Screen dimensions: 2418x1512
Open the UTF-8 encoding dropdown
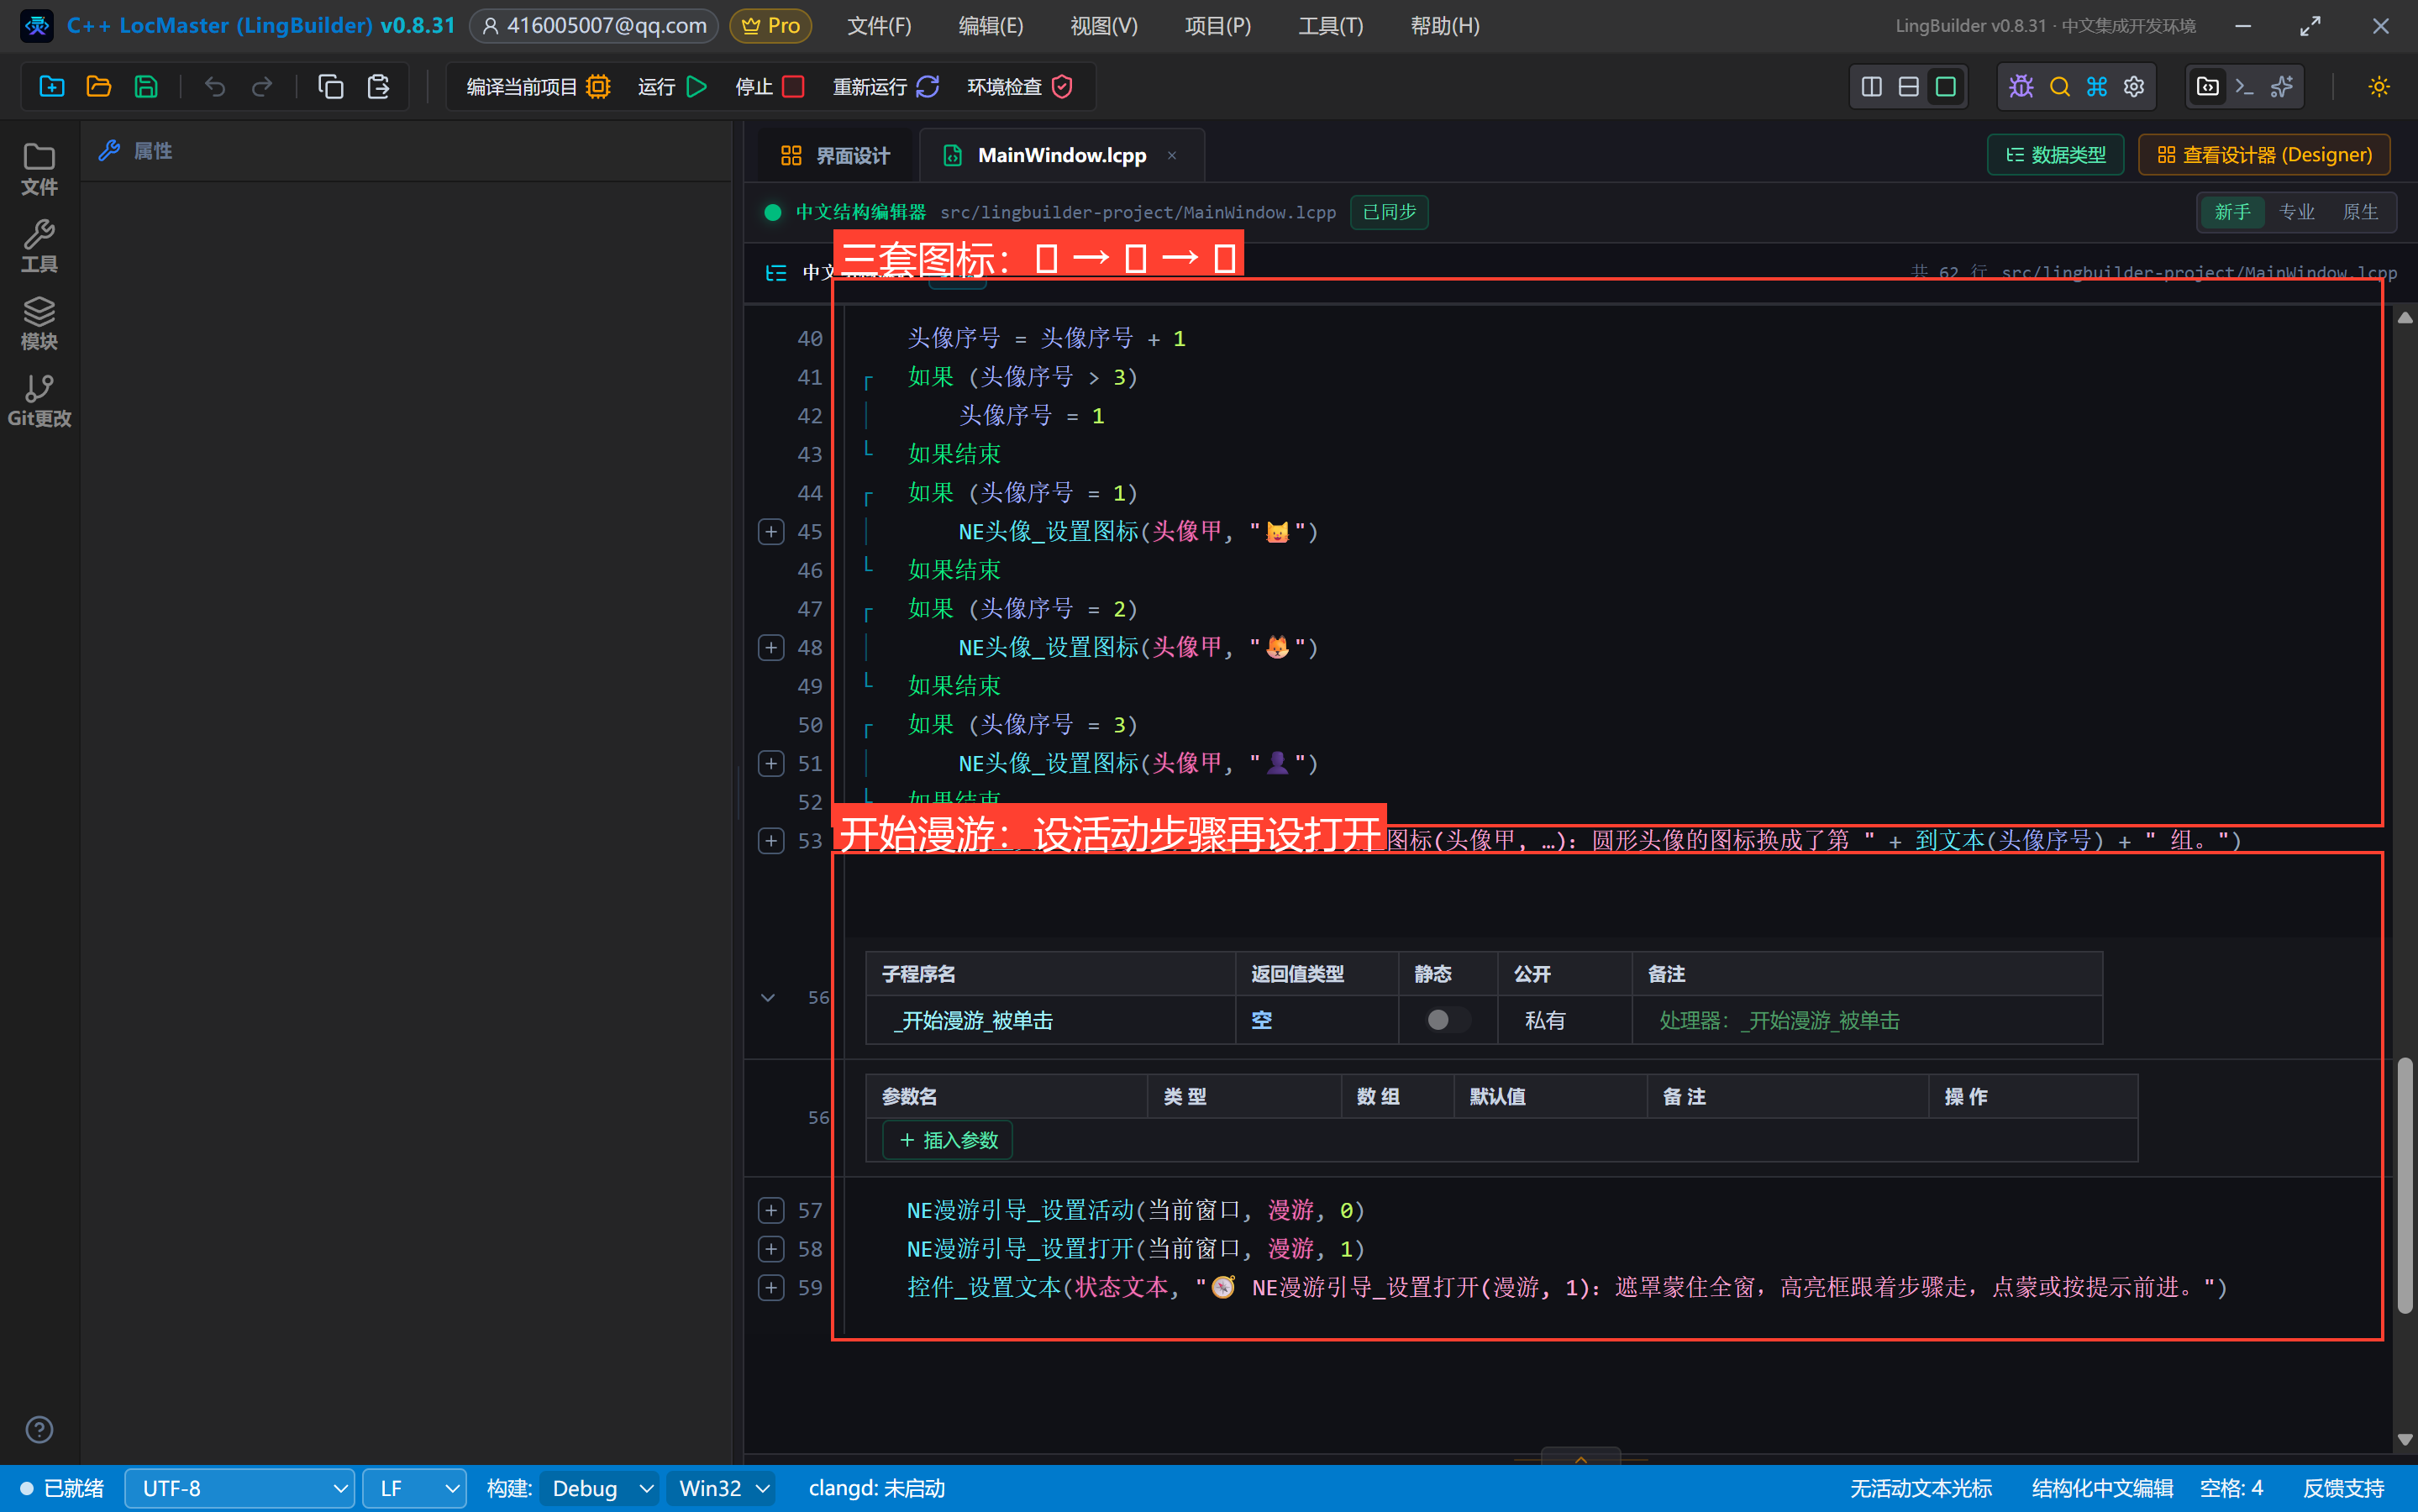[240, 1488]
